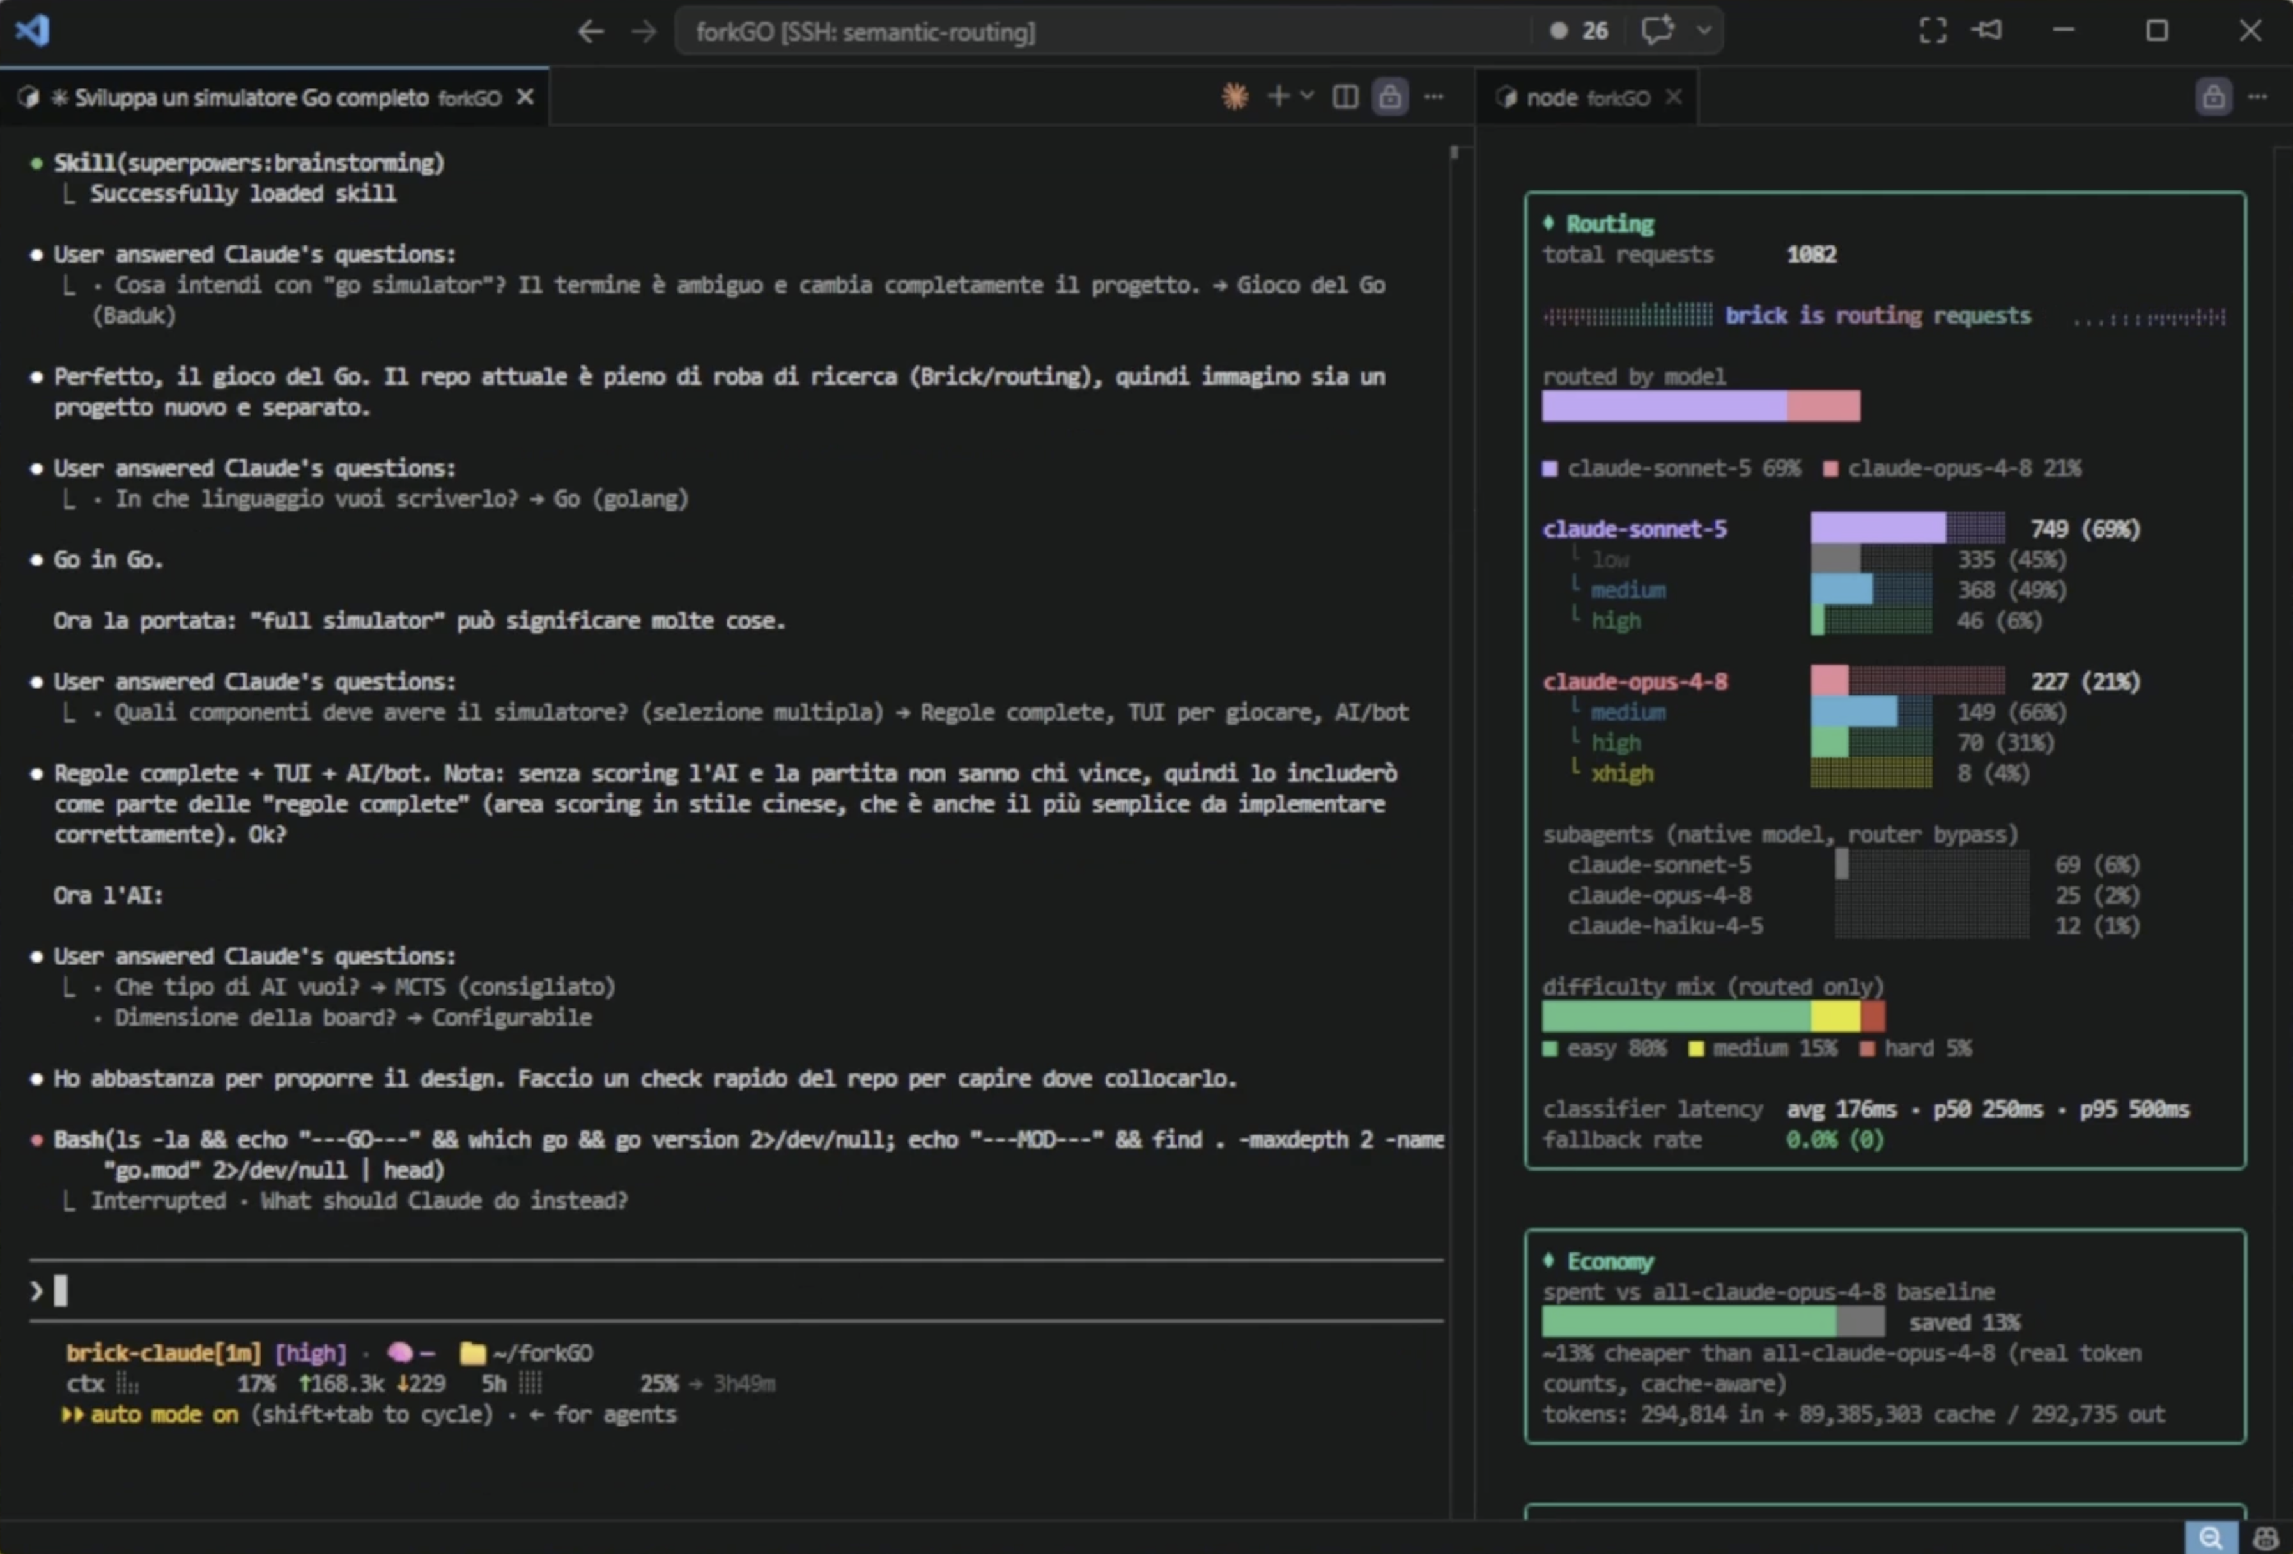Open the chat dropdown chevron in title bar
Viewport: 2293px width, 1554px height.
[1704, 31]
